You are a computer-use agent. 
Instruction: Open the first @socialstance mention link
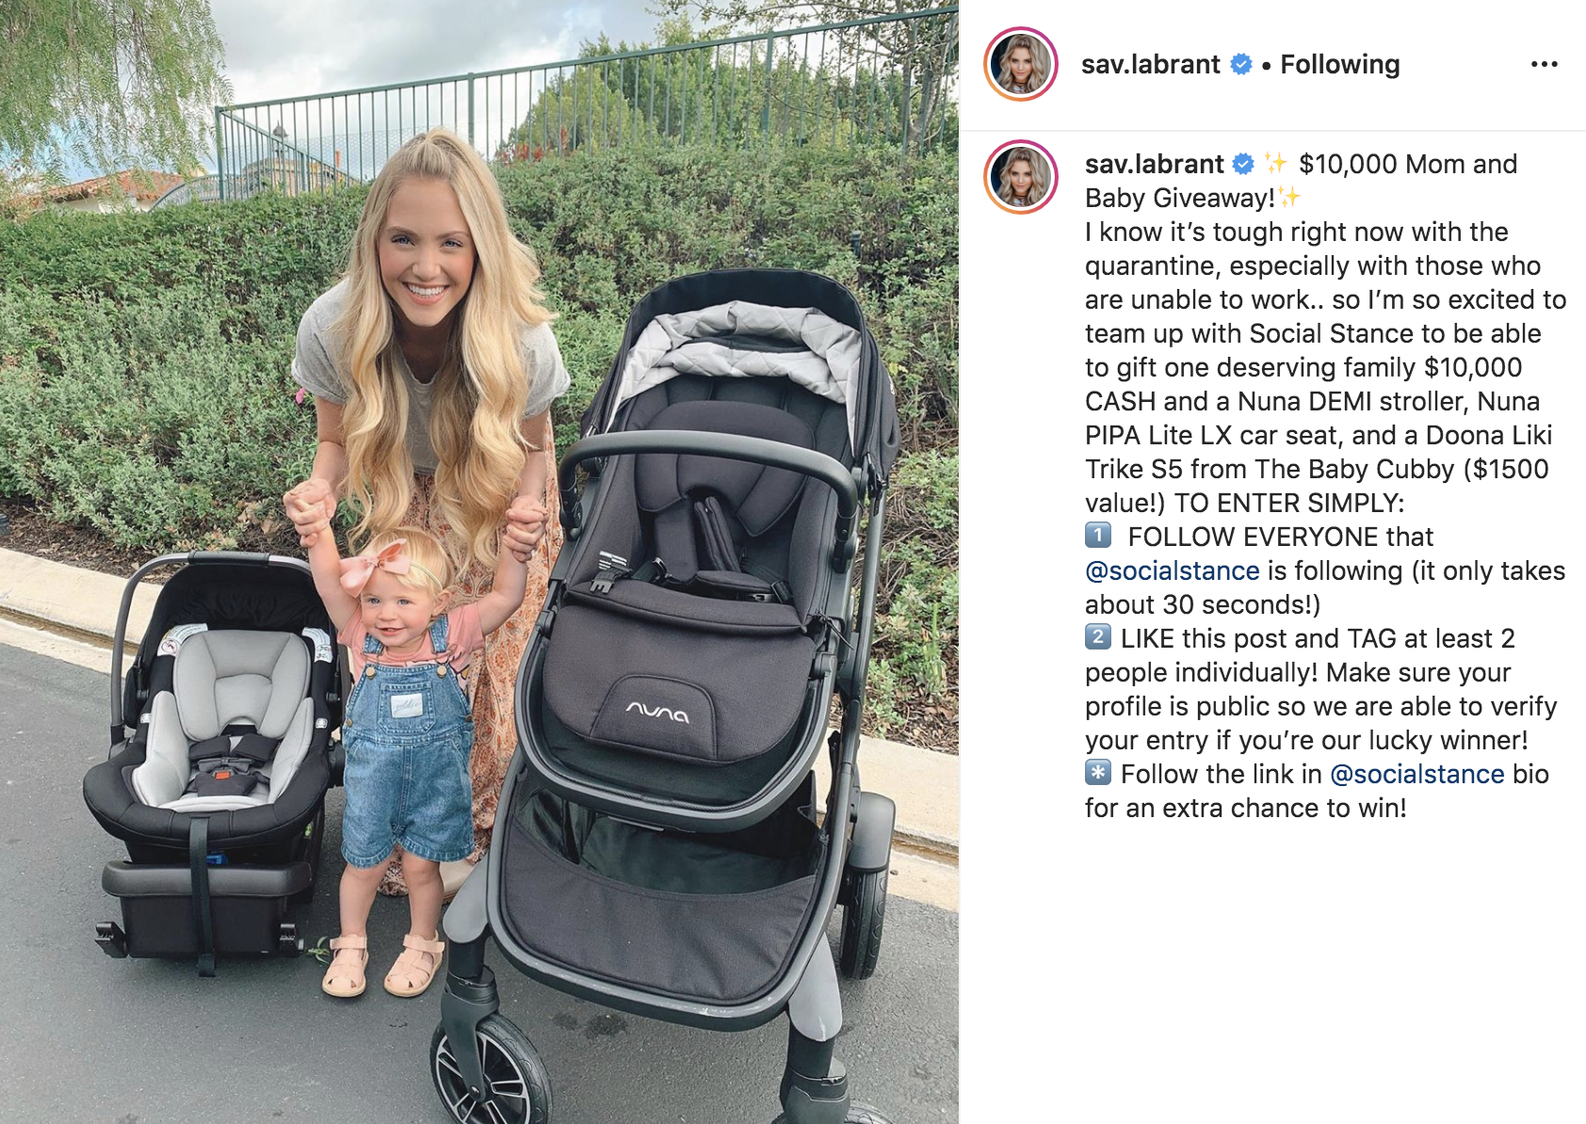pyautogui.click(x=1172, y=570)
